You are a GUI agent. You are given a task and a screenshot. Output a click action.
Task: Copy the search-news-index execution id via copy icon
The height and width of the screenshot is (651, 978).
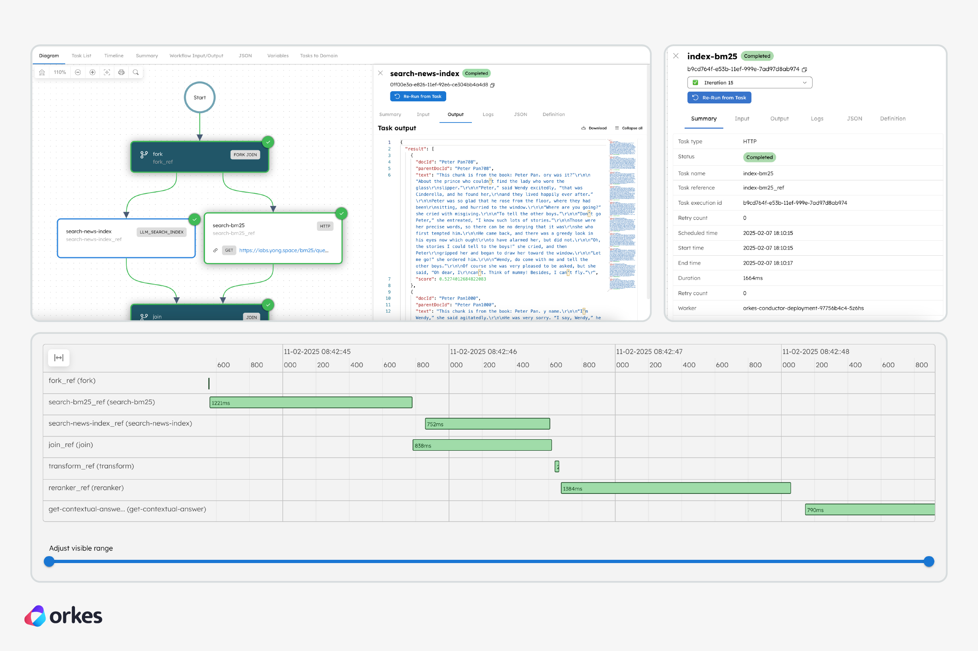[x=493, y=85]
